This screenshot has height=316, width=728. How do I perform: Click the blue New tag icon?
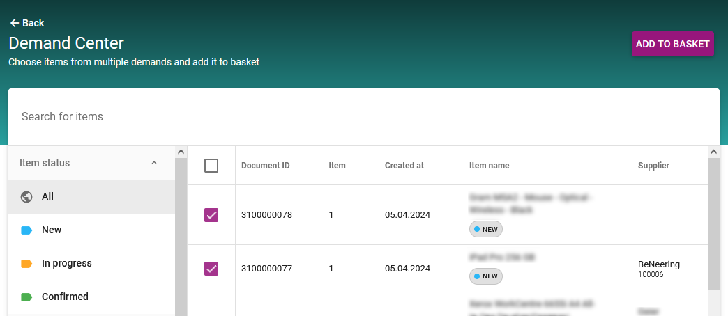[26, 230]
